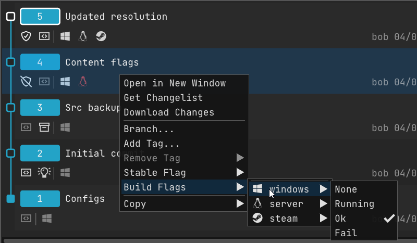Screen dimensions: 417x243
Task: Click the archive box icon on revision 3
Action: pyautogui.click(x=44, y=127)
